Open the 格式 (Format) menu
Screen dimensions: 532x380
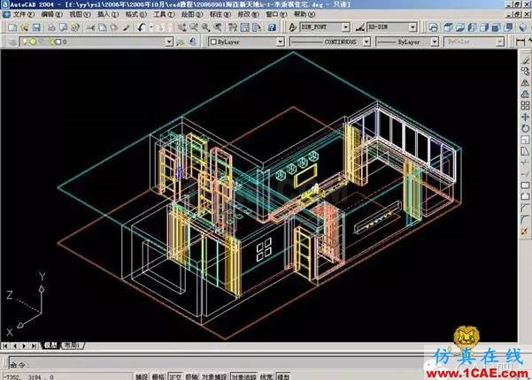(136, 14)
